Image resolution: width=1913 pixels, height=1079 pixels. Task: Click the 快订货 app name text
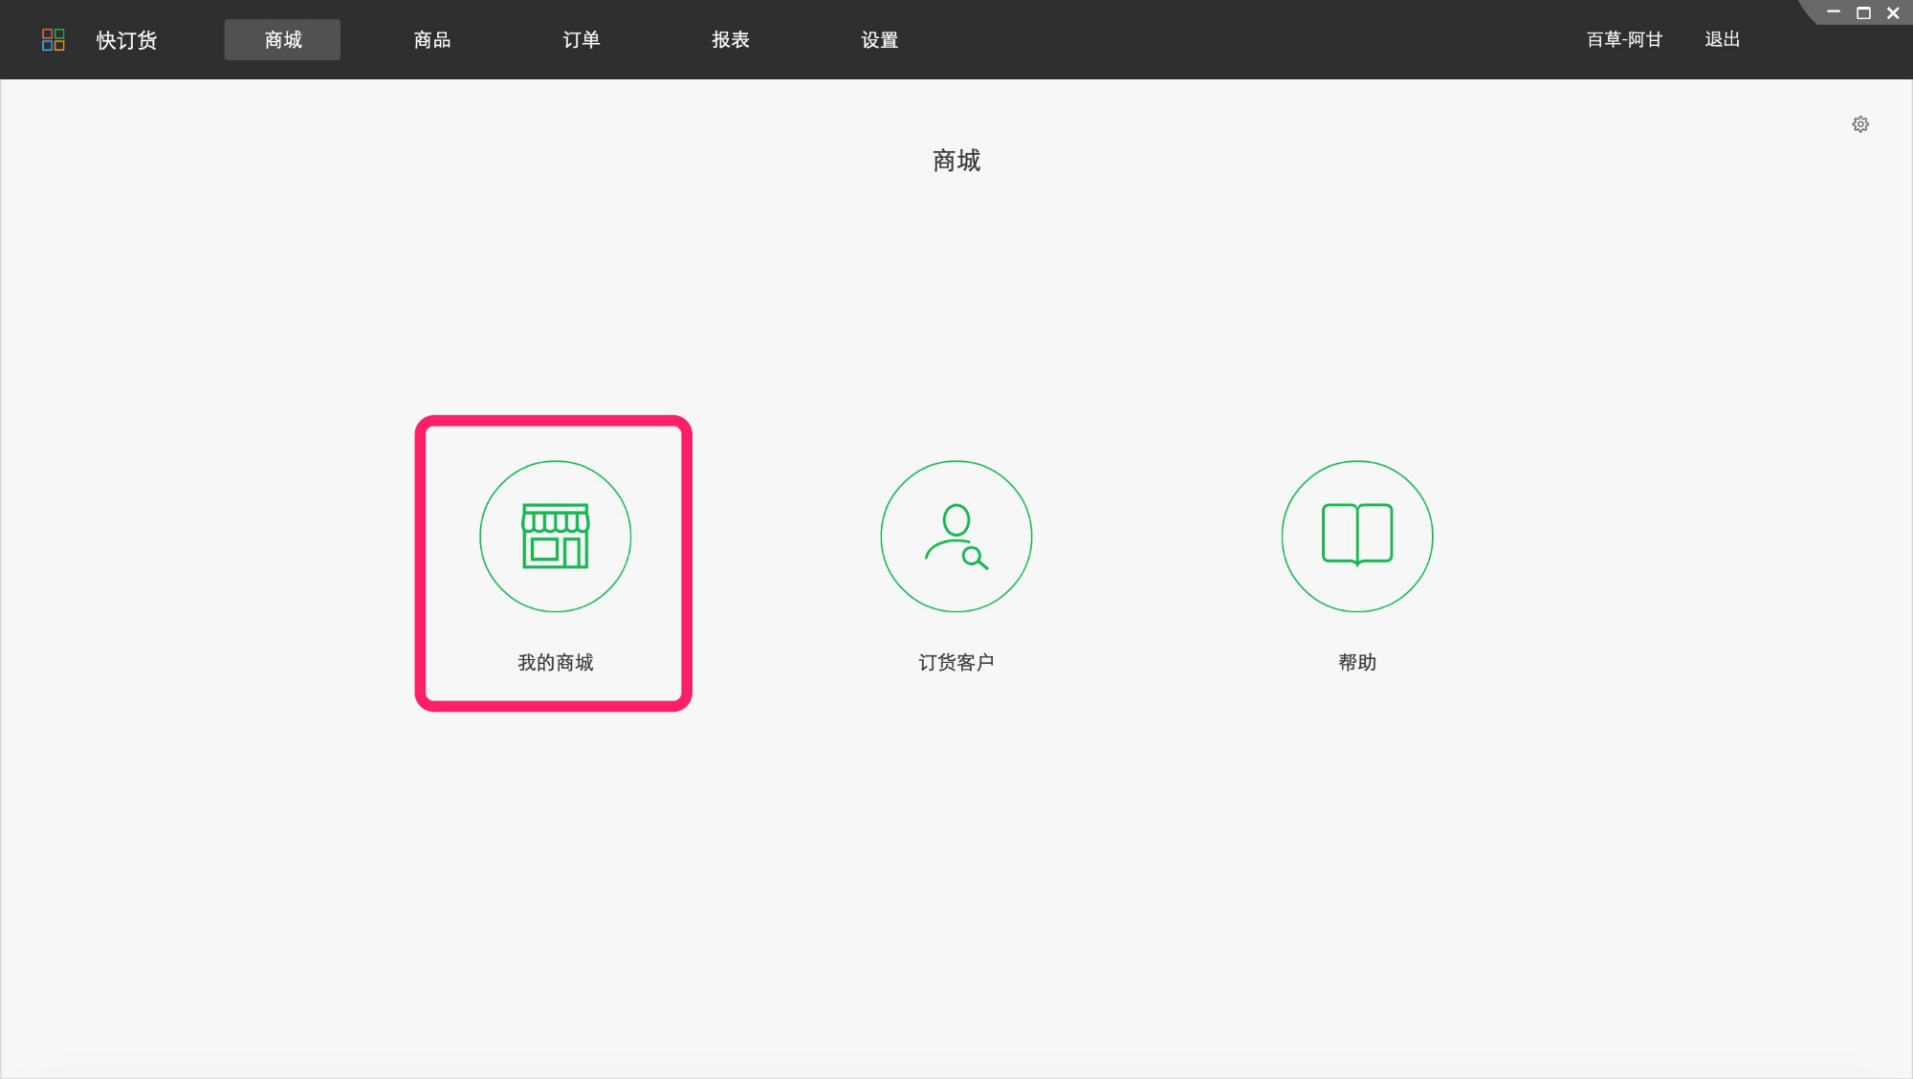click(126, 40)
